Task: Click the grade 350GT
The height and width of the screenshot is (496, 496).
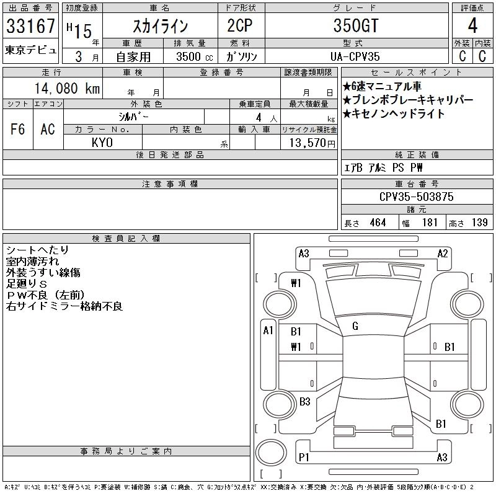Action: coord(356,25)
